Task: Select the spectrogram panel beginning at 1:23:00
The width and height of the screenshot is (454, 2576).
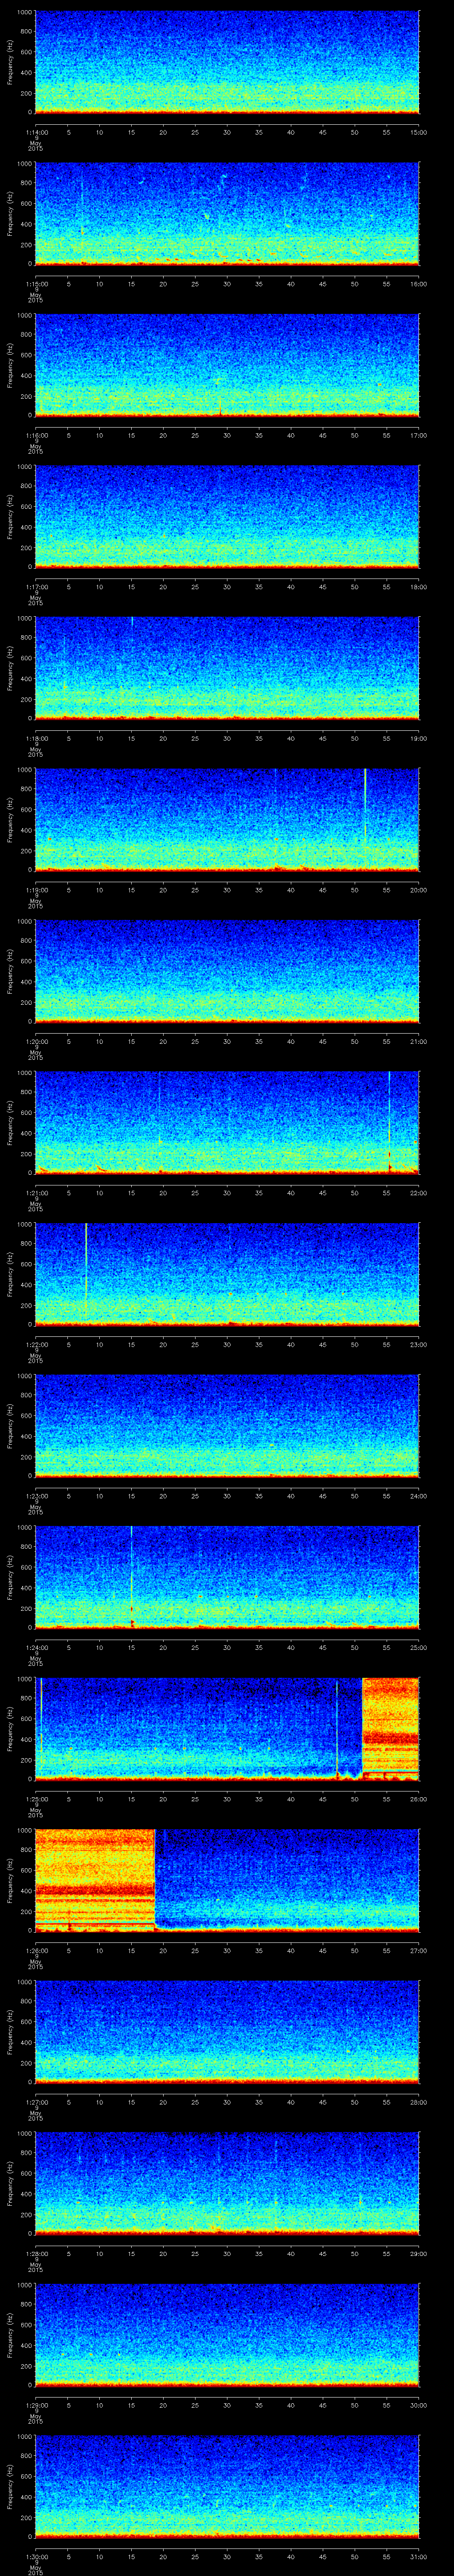Action: pyautogui.click(x=227, y=1426)
